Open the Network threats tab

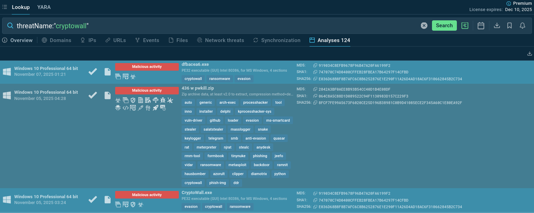[220, 40]
